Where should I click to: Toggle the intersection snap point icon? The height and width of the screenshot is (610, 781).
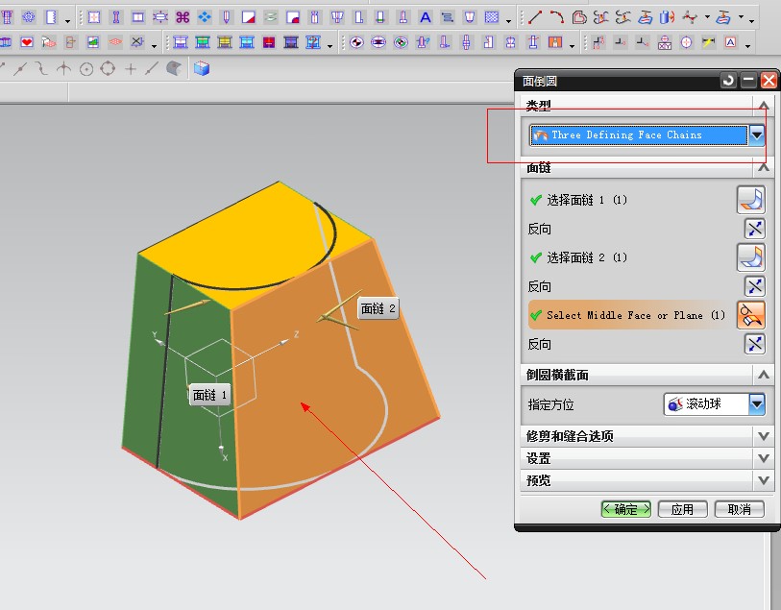[x=63, y=69]
